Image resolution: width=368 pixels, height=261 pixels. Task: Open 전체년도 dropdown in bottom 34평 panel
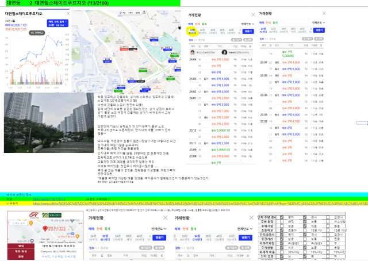click(245, 229)
